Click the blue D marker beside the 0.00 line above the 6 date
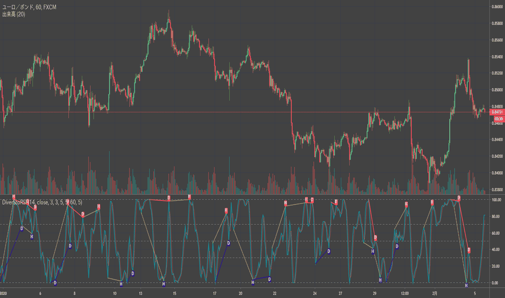Viewport: 505px width, 298px height. coord(55,283)
